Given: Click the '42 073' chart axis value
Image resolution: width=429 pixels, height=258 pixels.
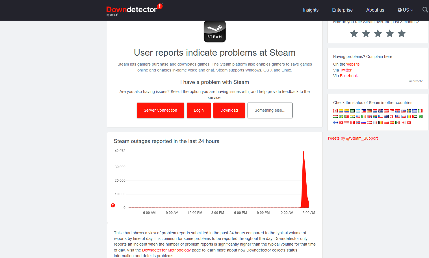Looking at the screenshot, I should point(120,151).
